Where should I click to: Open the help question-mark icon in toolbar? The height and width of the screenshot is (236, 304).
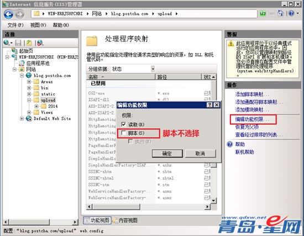(291, 13)
